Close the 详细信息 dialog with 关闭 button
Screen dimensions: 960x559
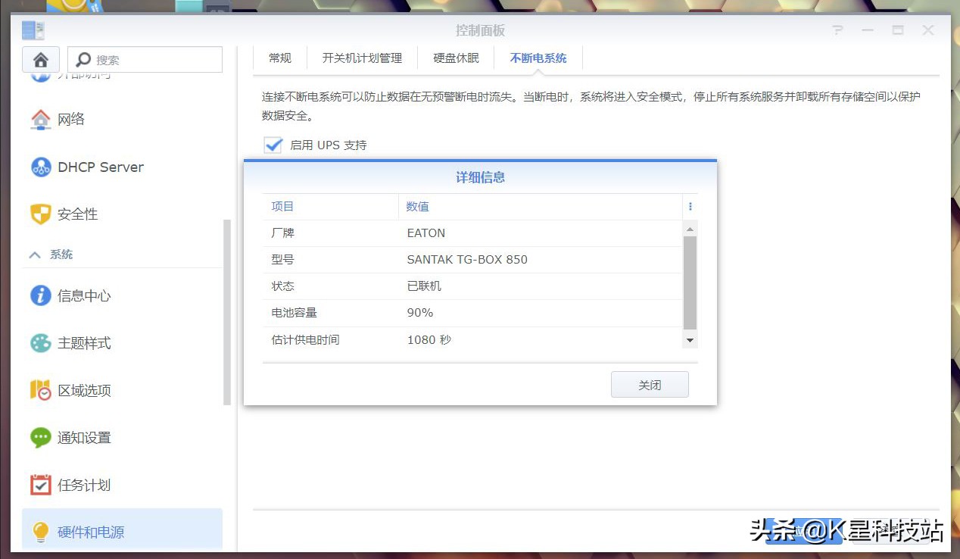pos(649,384)
